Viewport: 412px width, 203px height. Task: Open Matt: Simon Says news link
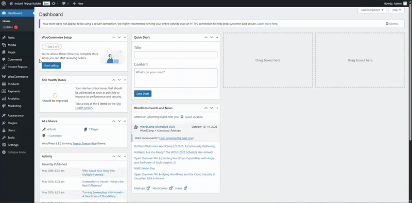point(145,168)
